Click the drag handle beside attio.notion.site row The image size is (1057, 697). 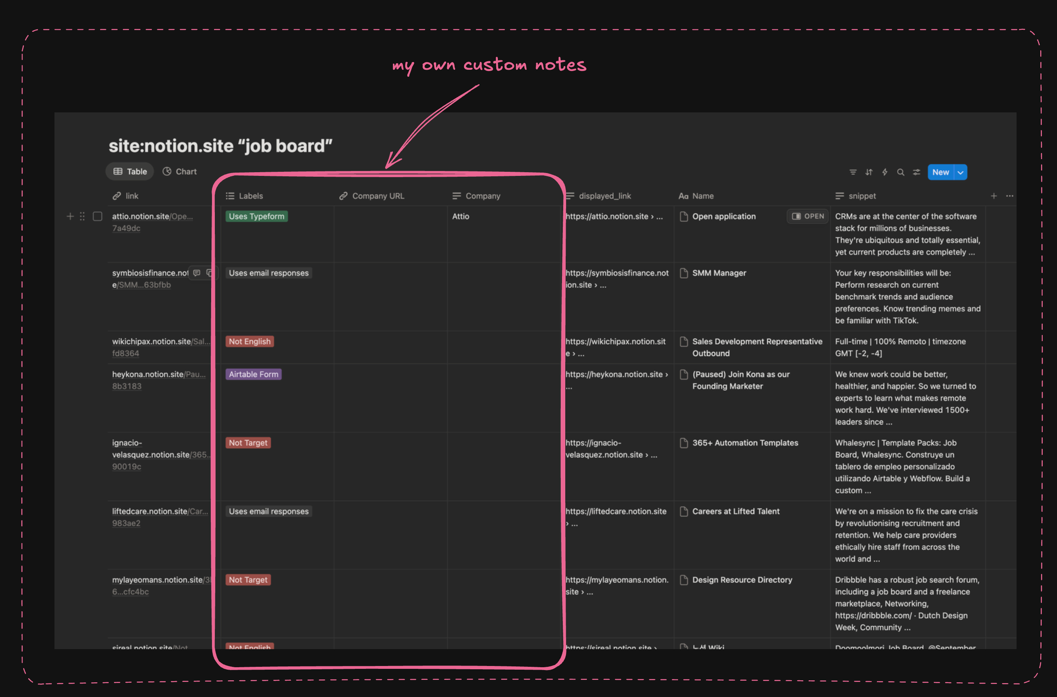coord(82,216)
